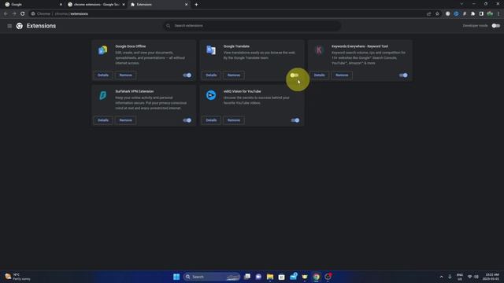The height and width of the screenshot is (283, 504).
Task: Remove the Keywords Everywhere extension
Action: pyautogui.click(x=342, y=75)
